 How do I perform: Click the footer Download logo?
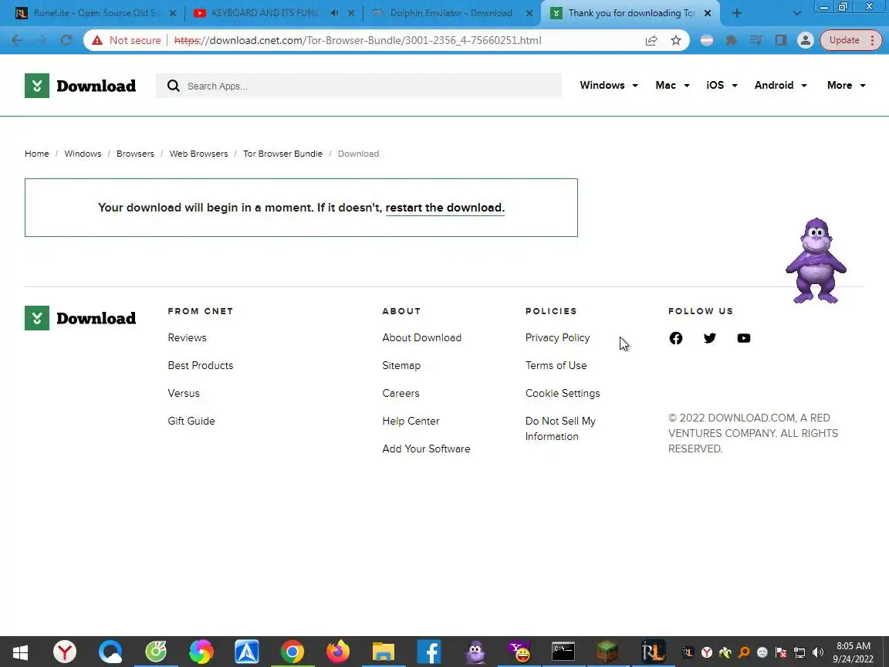tap(80, 318)
